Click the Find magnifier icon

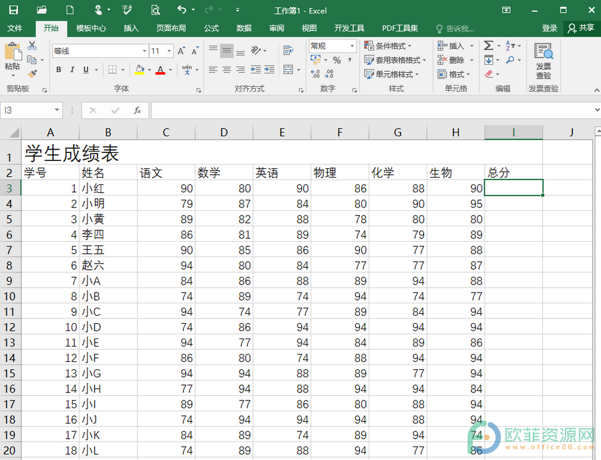click(510, 60)
